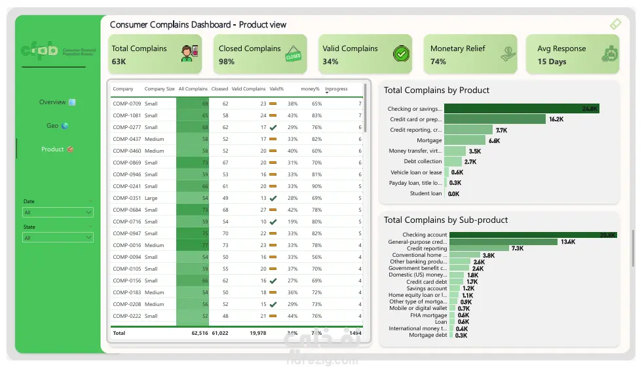Viewport: 644px width, 367px height.
Task: Select the COMP-0869 company cell
Action: click(127, 163)
